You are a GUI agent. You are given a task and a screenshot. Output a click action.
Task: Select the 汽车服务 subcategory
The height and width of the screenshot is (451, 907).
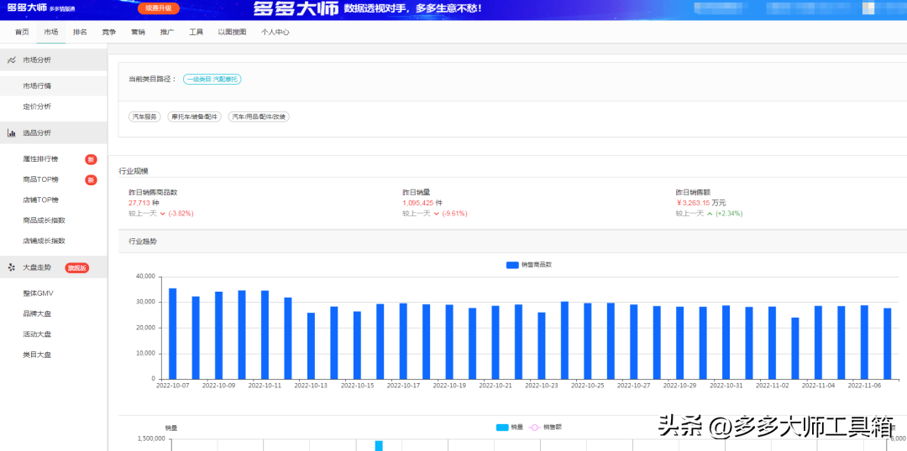pyautogui.click(x=144, y=117)
